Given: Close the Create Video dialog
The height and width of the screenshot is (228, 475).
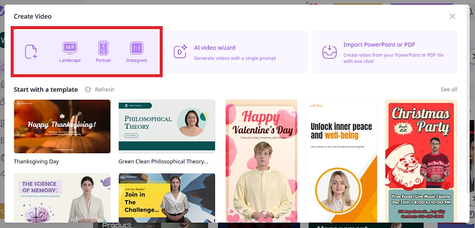Looking at the screenshot, I should tap(452, 17).
